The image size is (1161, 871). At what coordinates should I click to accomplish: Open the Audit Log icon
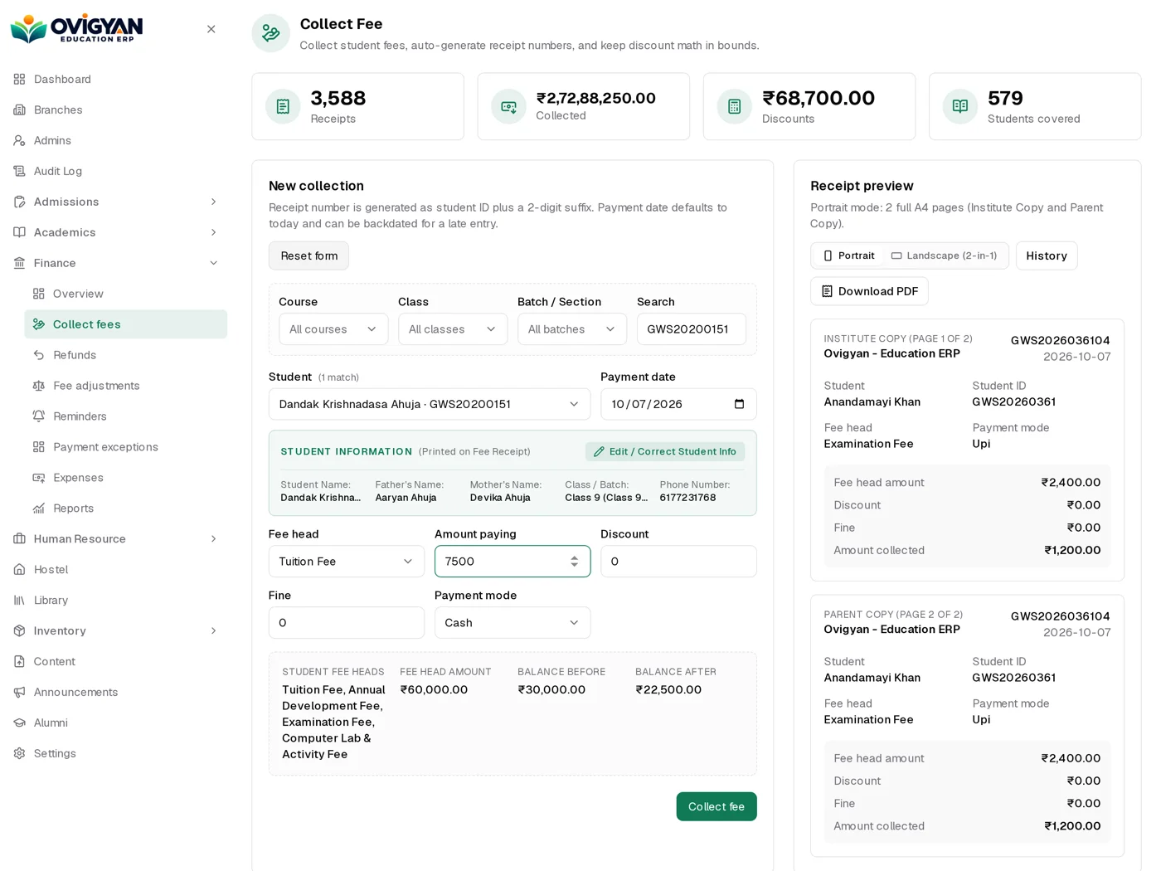pos(19,171)
